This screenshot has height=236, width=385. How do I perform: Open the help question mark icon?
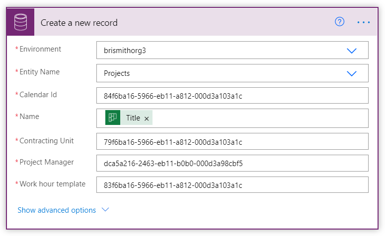point(340,22)
